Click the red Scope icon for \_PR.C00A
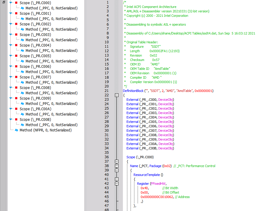 16,109
